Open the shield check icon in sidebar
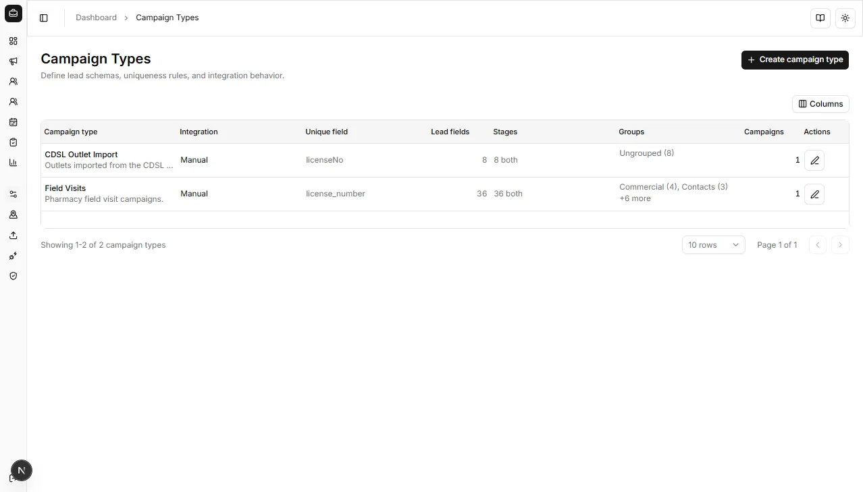Image resolution: width=863 pixels, height=492 pixels. (x=13, y=276)
